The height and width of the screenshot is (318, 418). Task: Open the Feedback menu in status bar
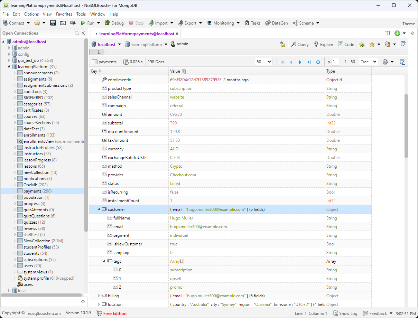(378, 313)
